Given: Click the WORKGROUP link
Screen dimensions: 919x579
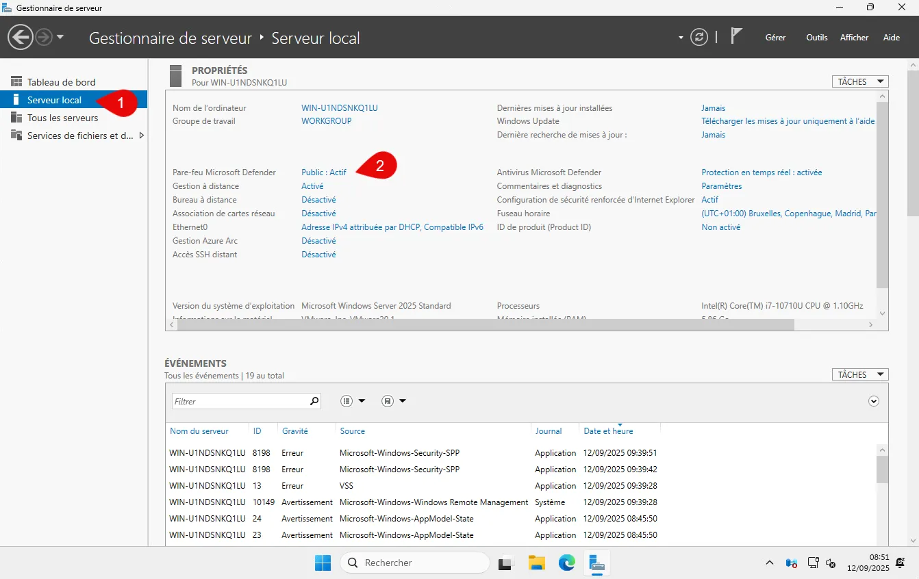Looking at the screenshot, I should 326,121.
